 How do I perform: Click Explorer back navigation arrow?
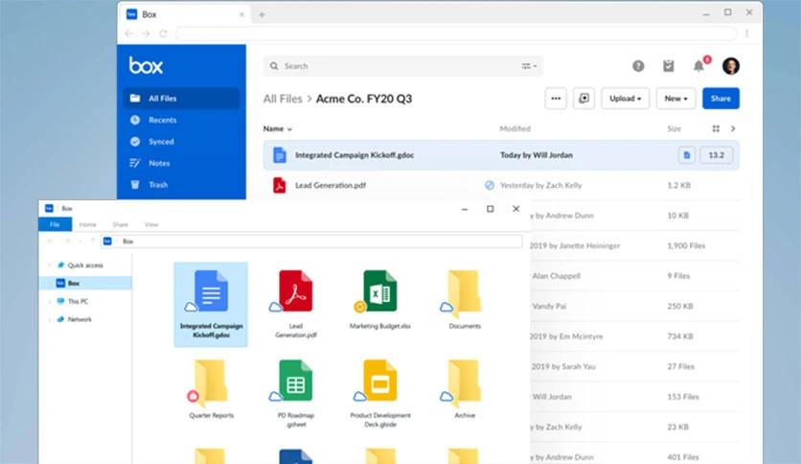[50, 242]
